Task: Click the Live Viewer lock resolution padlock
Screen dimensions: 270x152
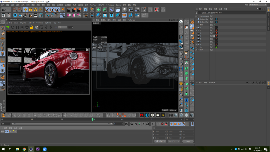Action: coord(32,27)
